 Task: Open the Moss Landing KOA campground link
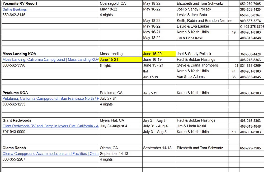click(x=50, y=60)
